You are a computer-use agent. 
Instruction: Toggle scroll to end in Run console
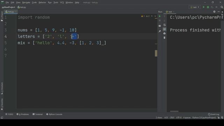click(164, 29)
